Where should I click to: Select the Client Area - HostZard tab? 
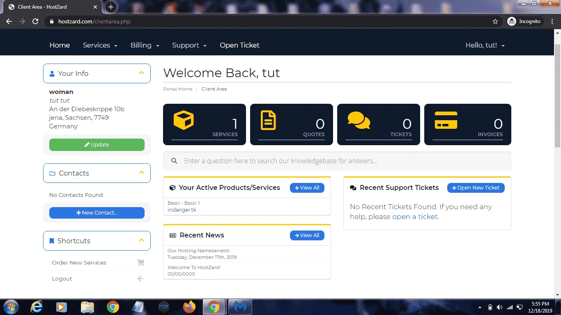(x=52, y=7)
